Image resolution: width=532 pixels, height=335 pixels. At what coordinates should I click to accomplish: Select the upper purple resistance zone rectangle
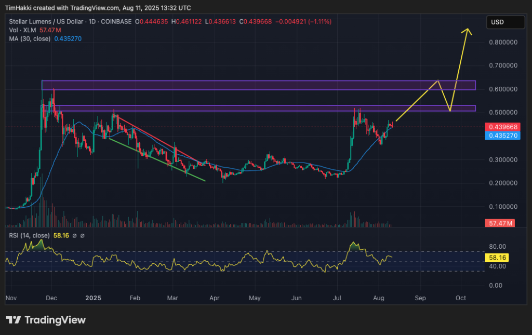[260, 85]
